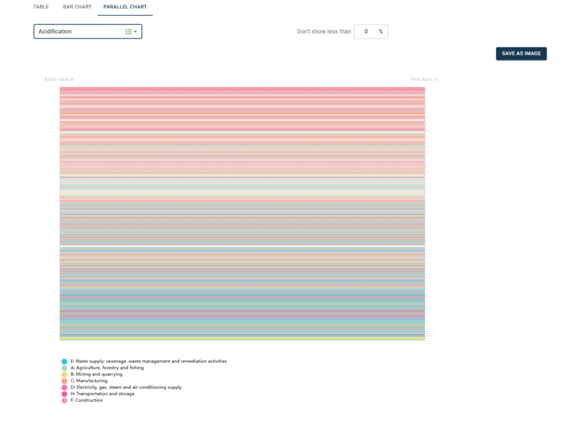Switch to the Bar Chart tab

click(x=77, y=7)
